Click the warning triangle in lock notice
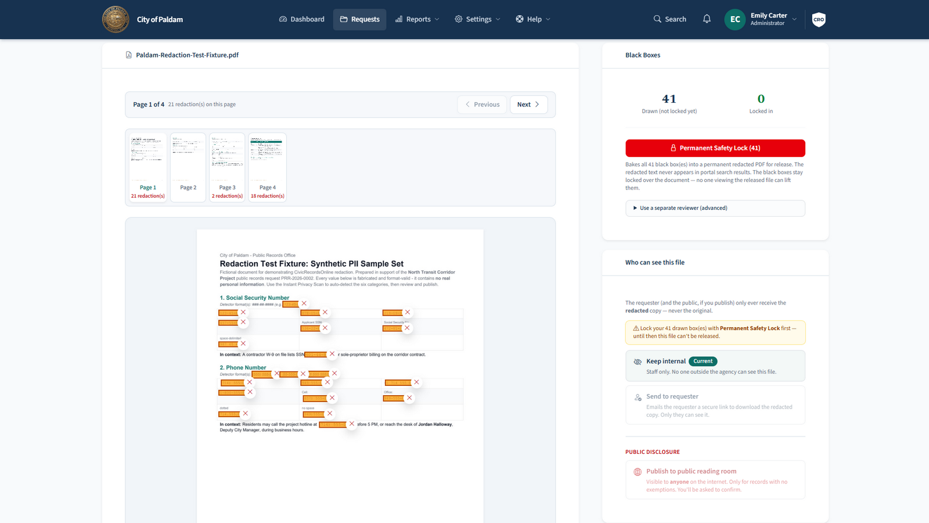Viewport: 929px width, 523px height. point(636,328)
